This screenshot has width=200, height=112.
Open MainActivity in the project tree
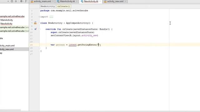7,20
